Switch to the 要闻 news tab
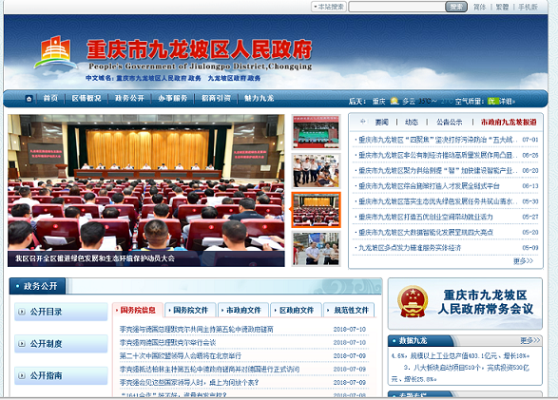The width and height of the screenshot is (558, 400). [x=382, y=122]
